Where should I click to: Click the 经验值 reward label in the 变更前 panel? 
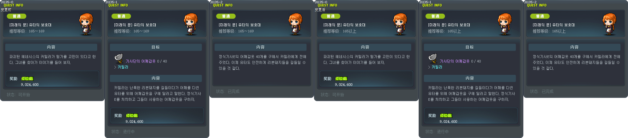pos(27,79)
